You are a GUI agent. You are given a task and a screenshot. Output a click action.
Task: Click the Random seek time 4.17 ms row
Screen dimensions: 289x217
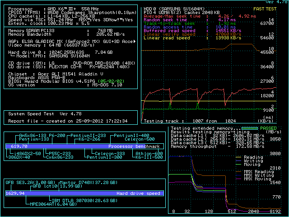(x=190, y=20)
